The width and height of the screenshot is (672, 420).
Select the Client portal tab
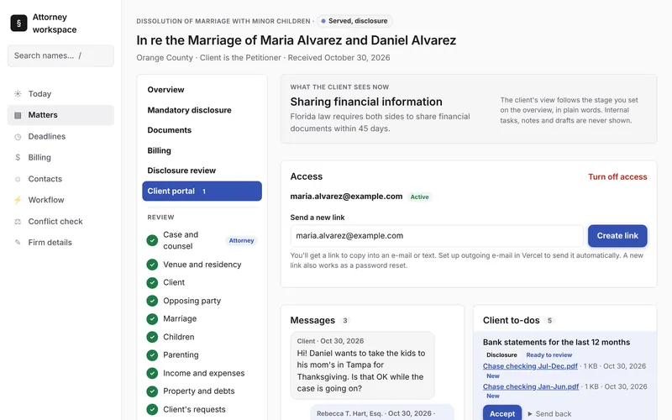pyautogui.click(x=202, y=192)
